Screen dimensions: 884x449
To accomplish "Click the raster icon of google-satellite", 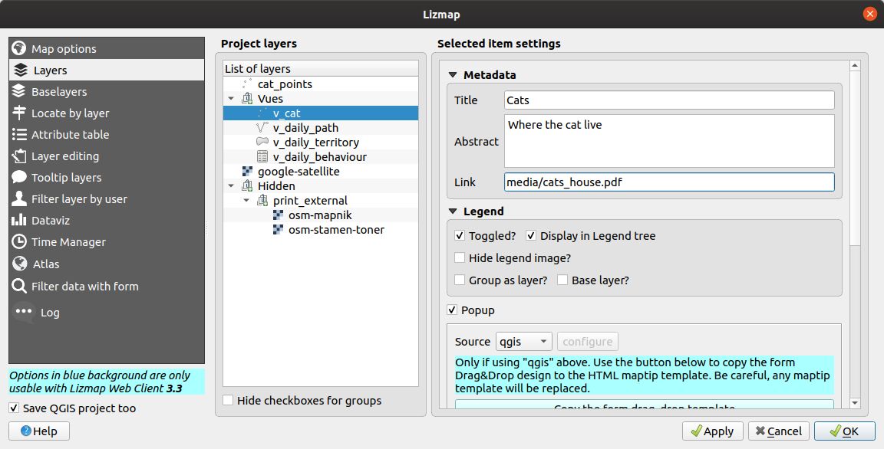I will pyautogui.click(x=247, y=171).
